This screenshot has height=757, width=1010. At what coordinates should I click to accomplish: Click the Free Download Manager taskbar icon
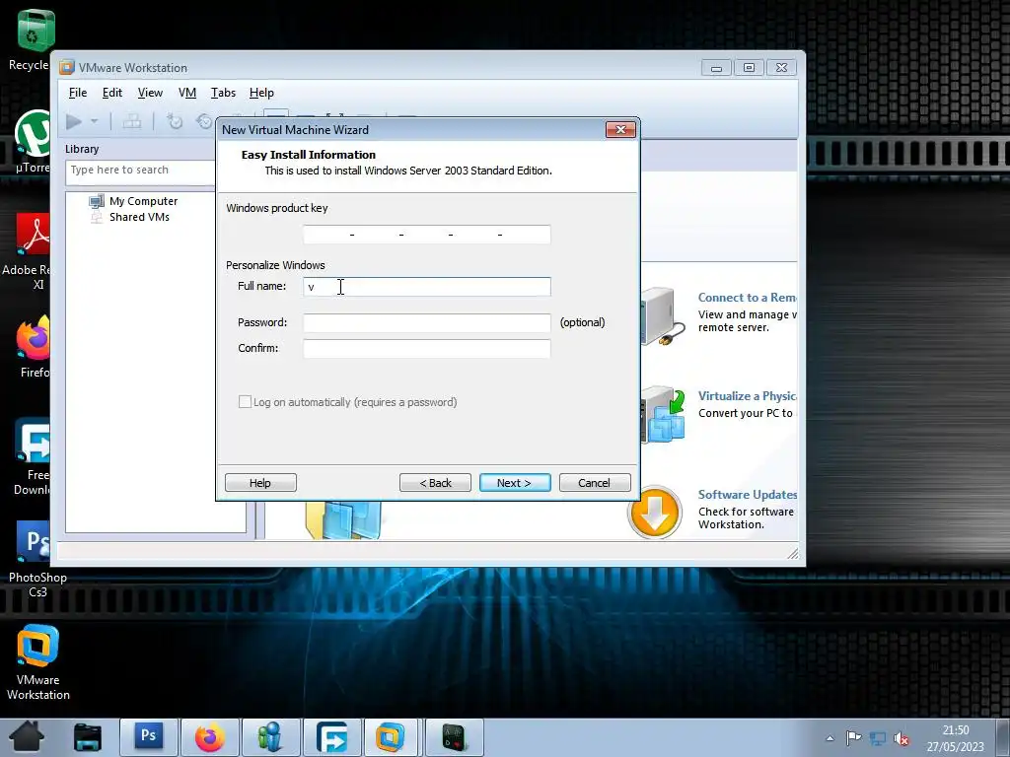click(331, 737)
